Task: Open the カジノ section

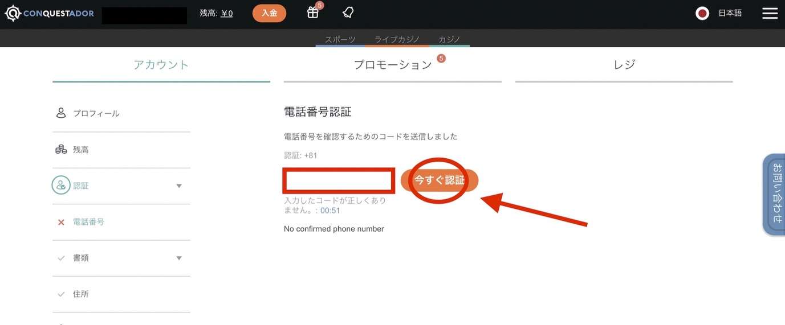Action: (450, 39)
